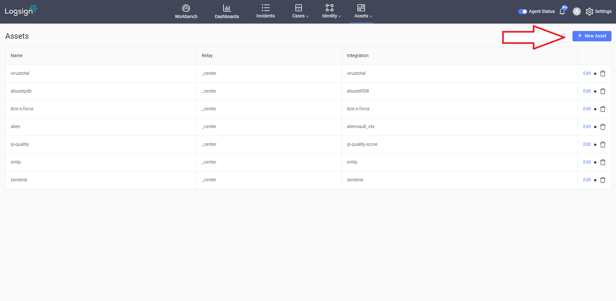Screen dimensions: 616x301
Task: Select the ibm-x-force name cell
Action: [x=101, y=109]
